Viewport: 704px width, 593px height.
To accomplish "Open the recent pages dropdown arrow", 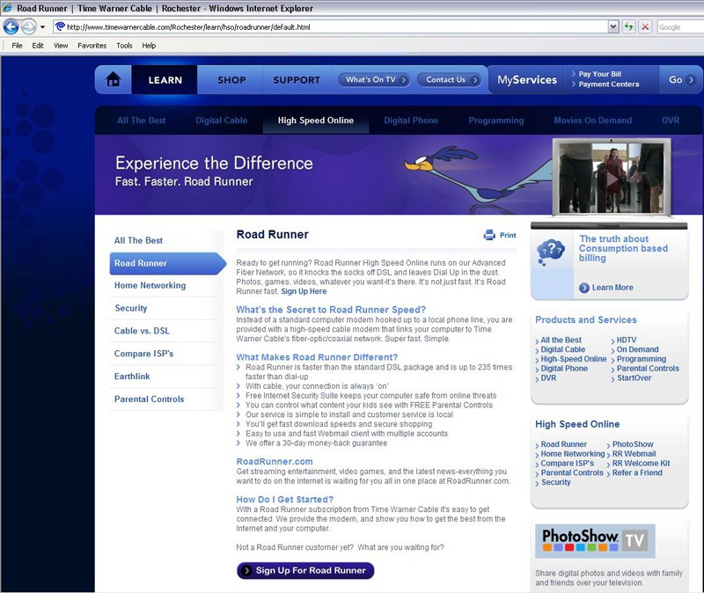I will pyautogui.click(x=42, y=27).
